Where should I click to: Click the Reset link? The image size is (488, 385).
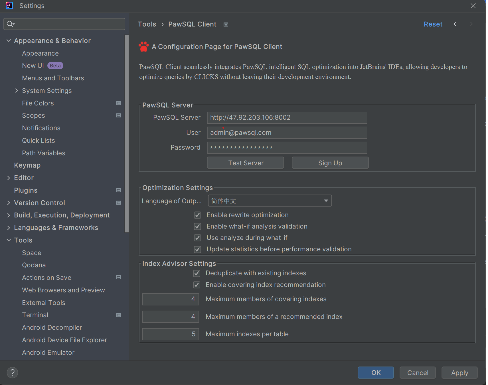pos(433,24)
